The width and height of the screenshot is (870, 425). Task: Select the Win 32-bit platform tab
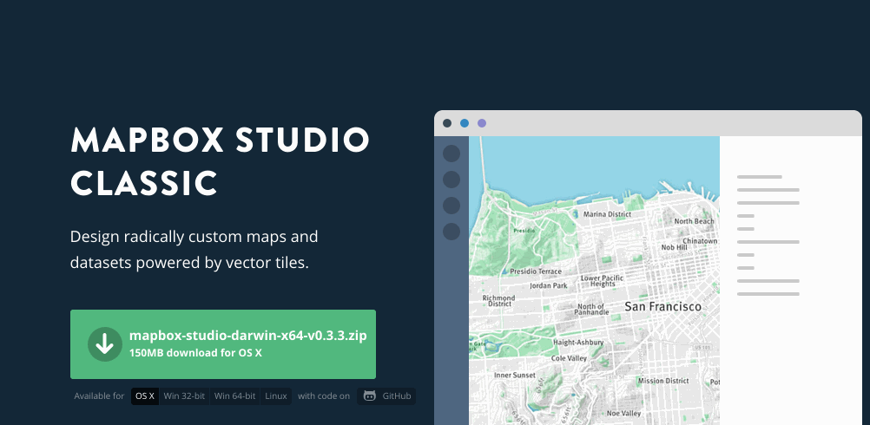(x=184, y=396)
